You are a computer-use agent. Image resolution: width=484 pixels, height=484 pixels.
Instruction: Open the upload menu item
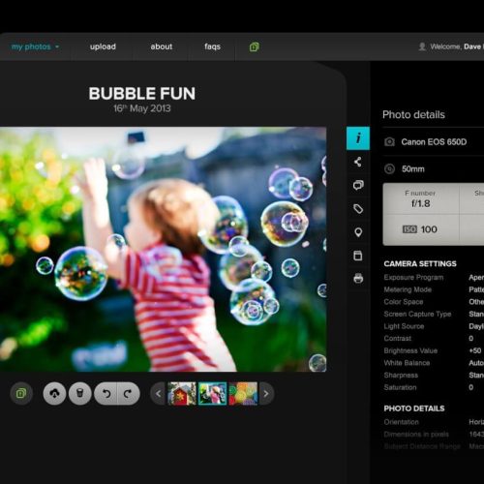click(x=103, y=46)
